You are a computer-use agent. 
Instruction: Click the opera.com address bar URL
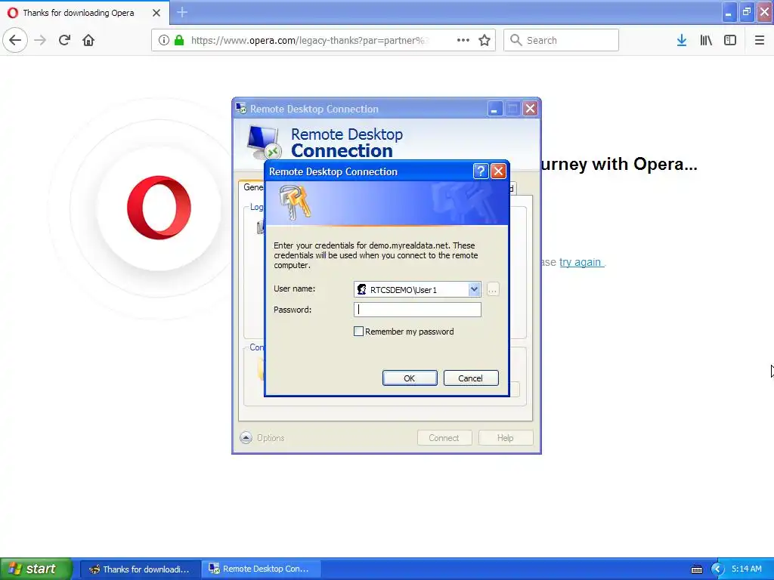click(x=309, y=40)
